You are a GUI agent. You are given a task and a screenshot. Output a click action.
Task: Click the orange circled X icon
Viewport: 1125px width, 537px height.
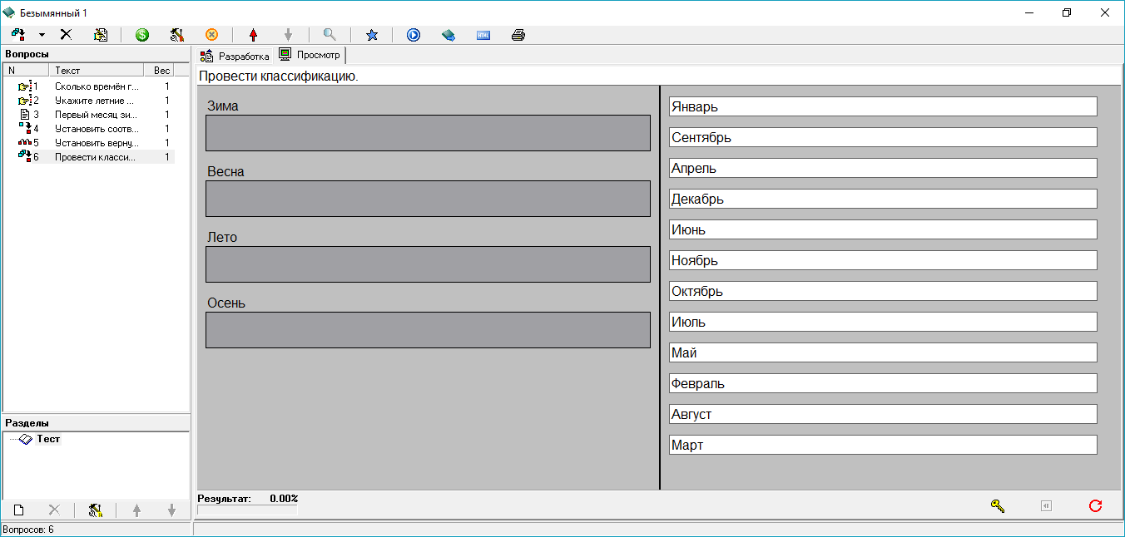pyautogui.click(x=211, y=35)
